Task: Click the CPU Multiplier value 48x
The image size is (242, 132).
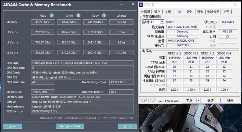Action: click(x=43, y=82)
